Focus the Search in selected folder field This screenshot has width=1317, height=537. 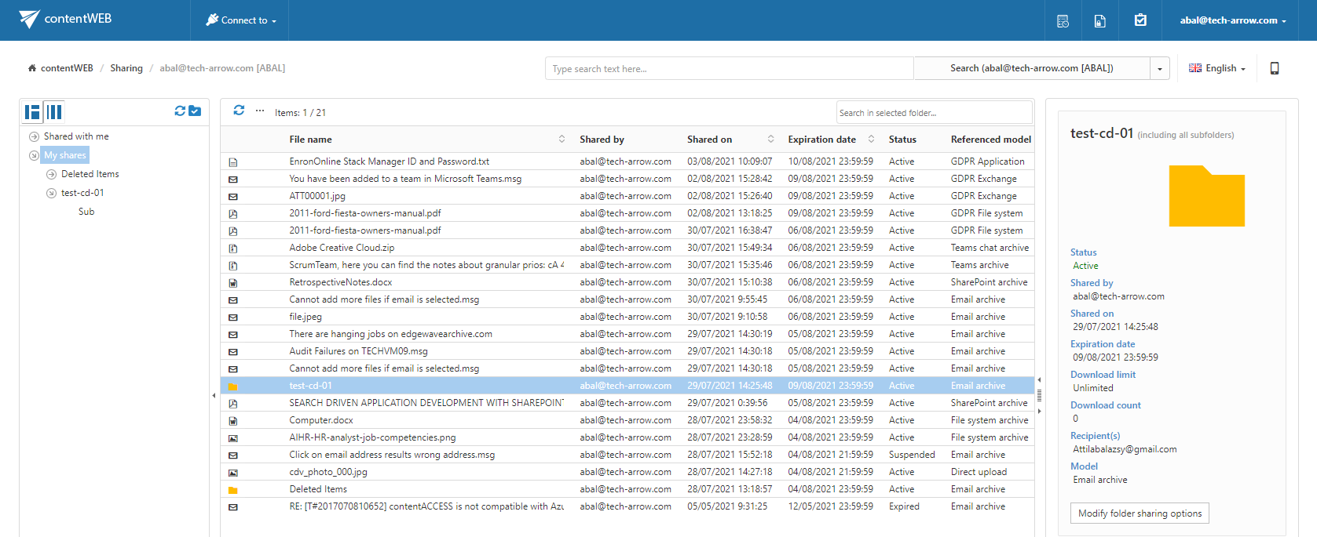tap(935, 113)
